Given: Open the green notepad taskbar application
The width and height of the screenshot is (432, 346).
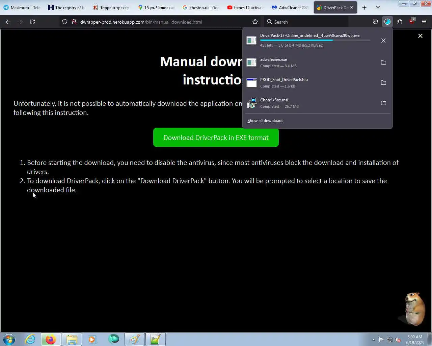Looking at the screenshot, I should [x=156, y=339].
